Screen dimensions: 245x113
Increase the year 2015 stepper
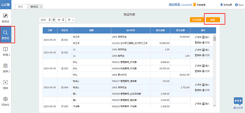[50, 19]
